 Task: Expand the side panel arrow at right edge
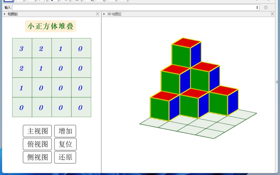pos(277,82)
